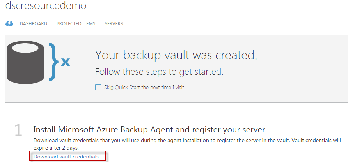
Task: Click 'Follow these steps to get started.' text
Action: click(159, 72)
